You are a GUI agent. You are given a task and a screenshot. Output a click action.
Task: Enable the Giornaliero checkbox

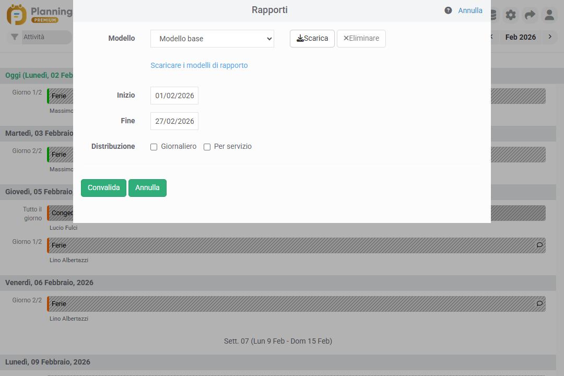point(154,147)
